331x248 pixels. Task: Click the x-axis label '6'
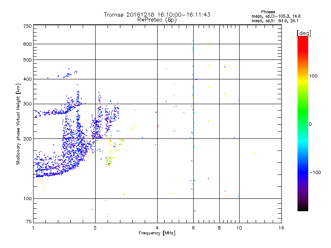tap(193, 228)
